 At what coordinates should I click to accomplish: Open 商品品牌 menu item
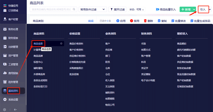click(38, 56)
